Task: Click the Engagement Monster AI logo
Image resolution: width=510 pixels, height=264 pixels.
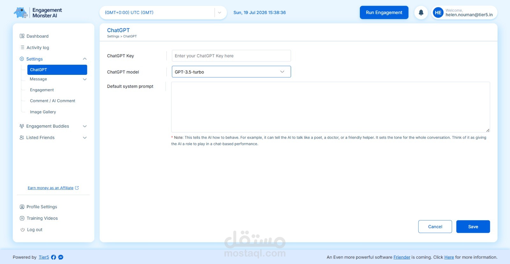Action: coord(38,13)
